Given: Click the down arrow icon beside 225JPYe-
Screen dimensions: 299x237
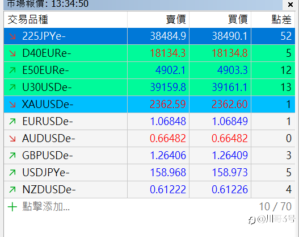Looking at the screenshot, I should tap(12, 36).
